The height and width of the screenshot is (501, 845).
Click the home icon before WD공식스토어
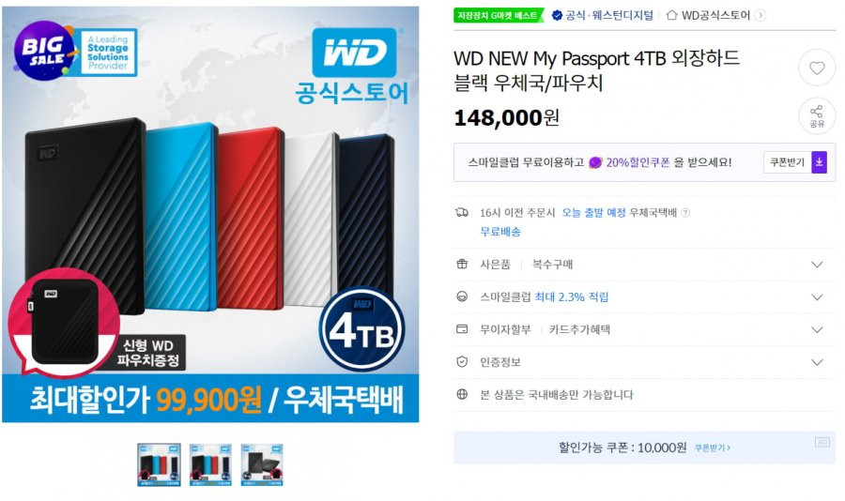671,15
